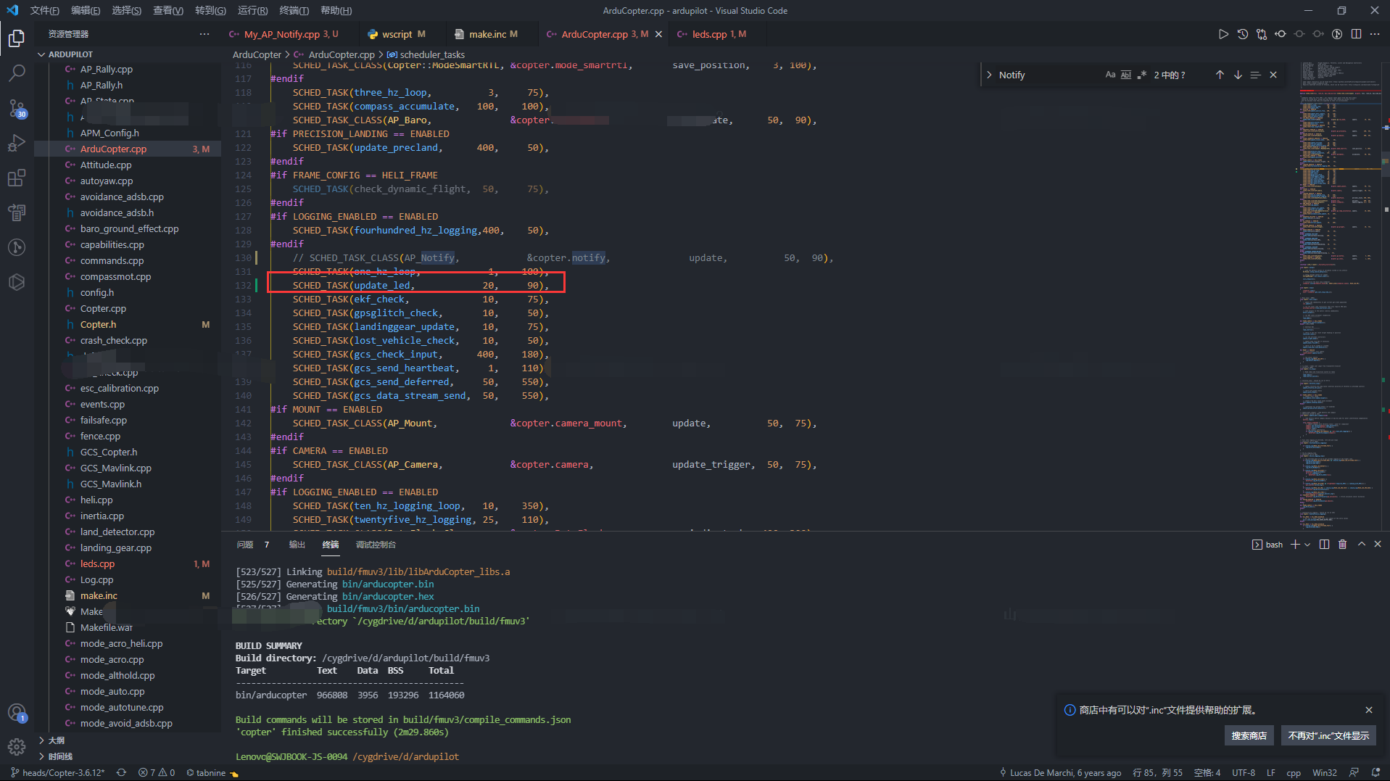Switch to 输出 output panel tab
Viewport: 1390px width, 781px height.
coord(297,545)
